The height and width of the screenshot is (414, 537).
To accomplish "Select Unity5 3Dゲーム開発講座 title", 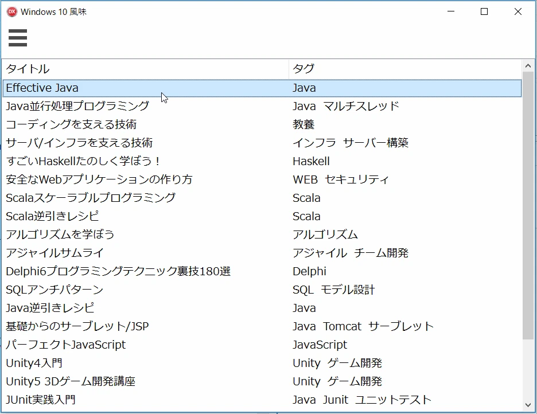I will click(x=71, y=381).
